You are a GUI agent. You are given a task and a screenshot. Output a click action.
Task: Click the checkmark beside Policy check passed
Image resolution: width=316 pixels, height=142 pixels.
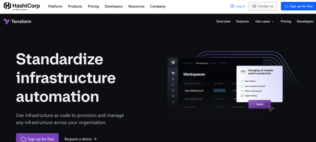242,91
